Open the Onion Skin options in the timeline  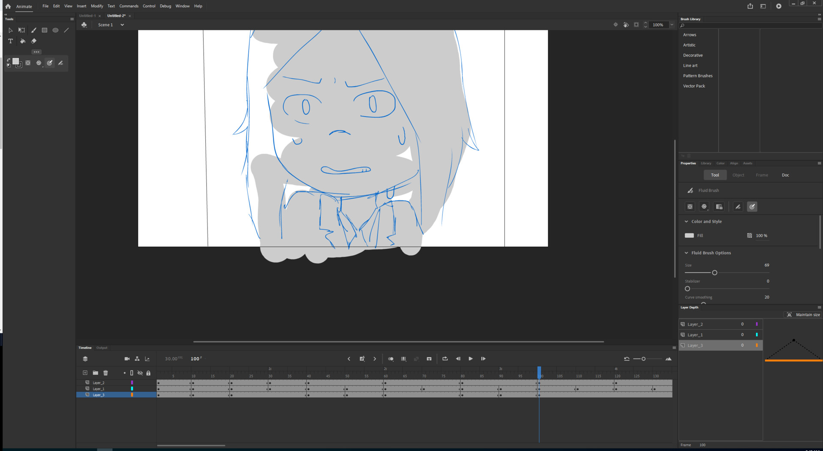390,359
